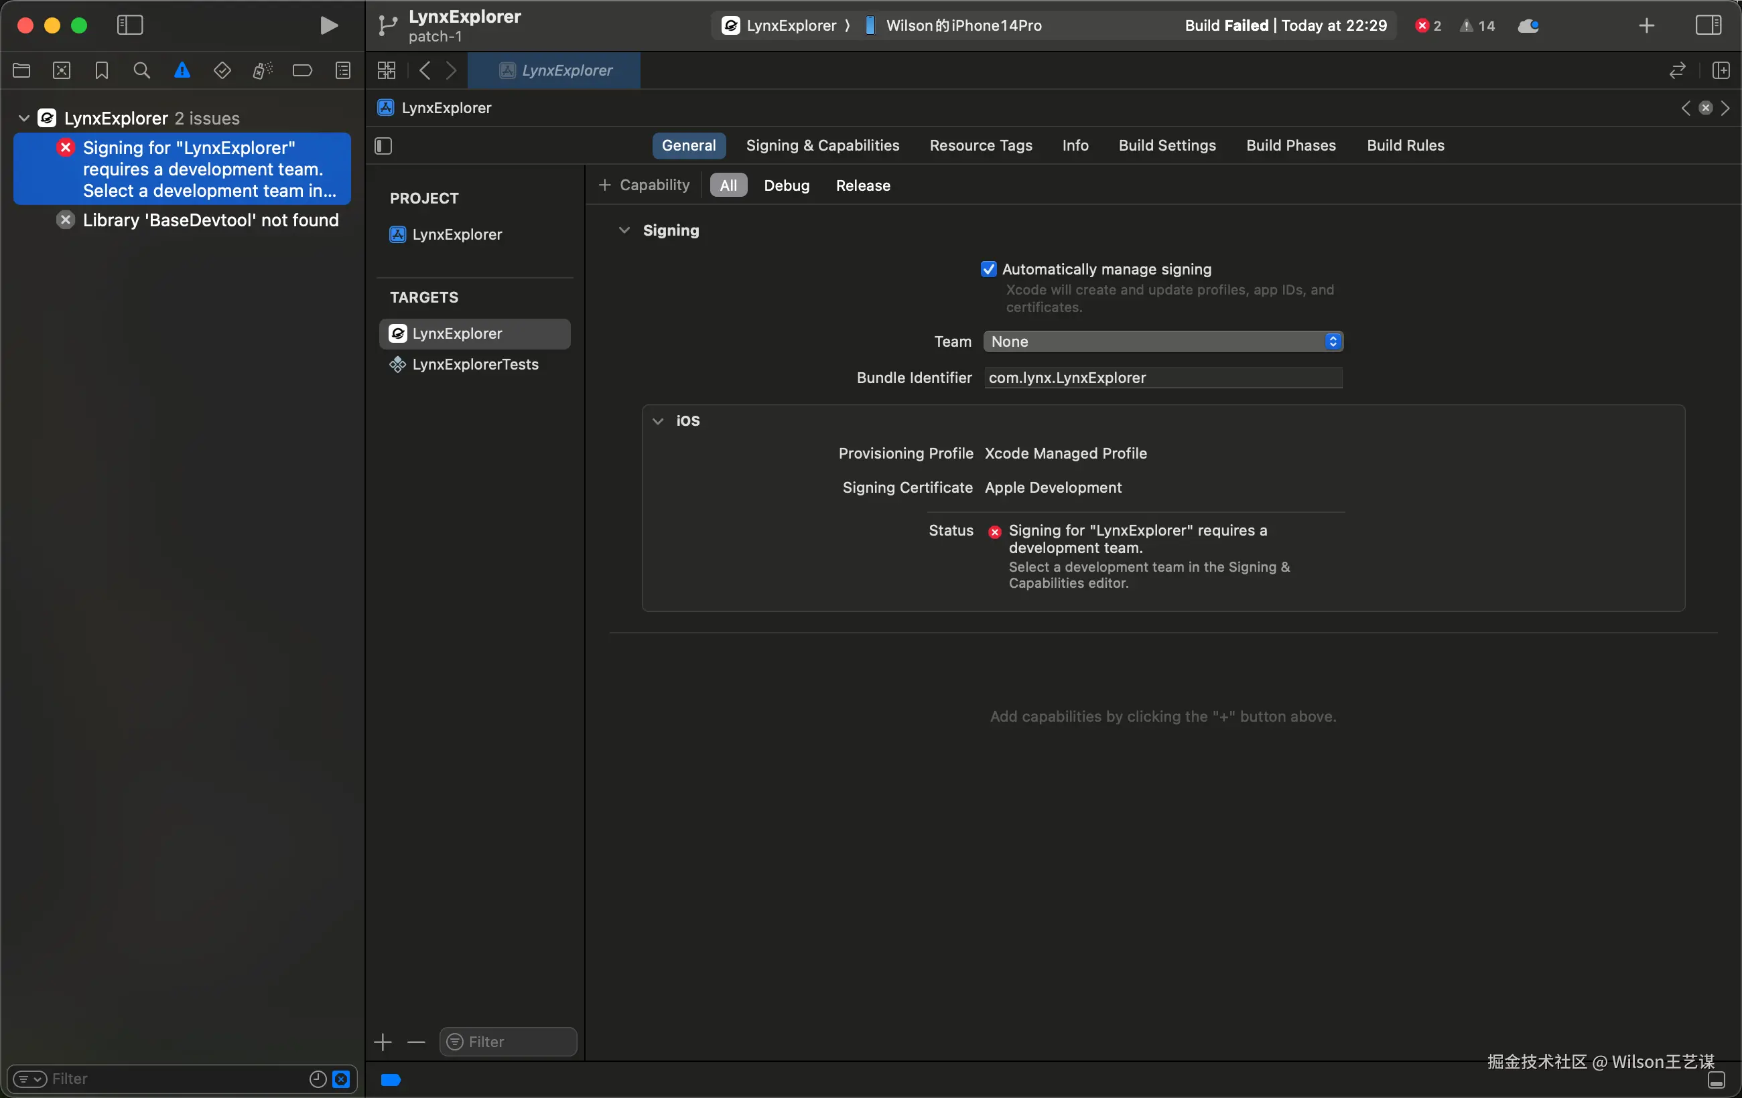Image resolution: width=1742 pixels, height=1098 pixels.
Task: Select the LynxExplorer editor document tab
Action: click(554, 70)
